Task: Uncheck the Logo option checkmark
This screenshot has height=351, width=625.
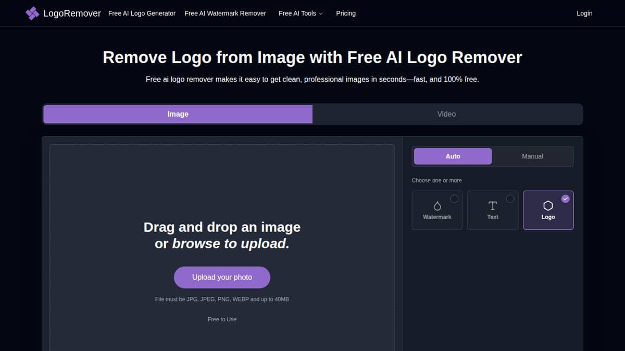Action: pyautogui.click(x=566, y=198)
